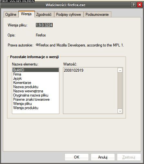Pick Wersja pliku in the list
Viewport: 144px width, 164px height.
pos(36,104)
